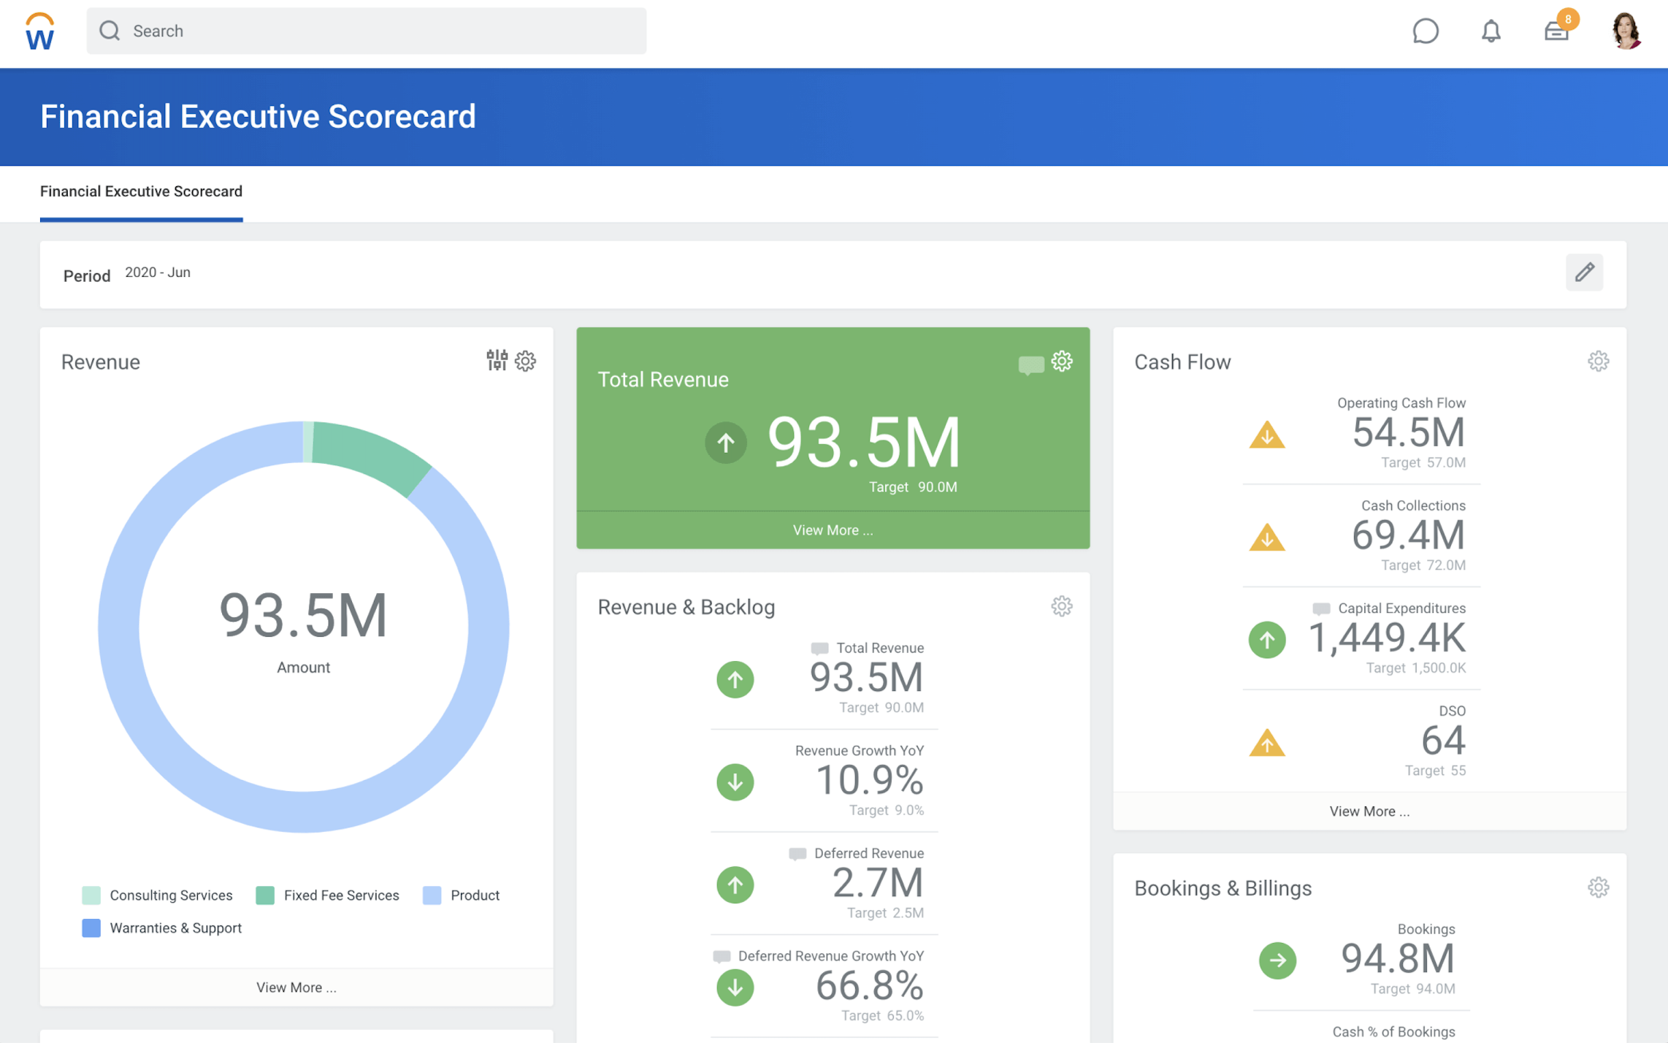
Task: Open the Cash Flow settings gear
Action: (1598, 361)
